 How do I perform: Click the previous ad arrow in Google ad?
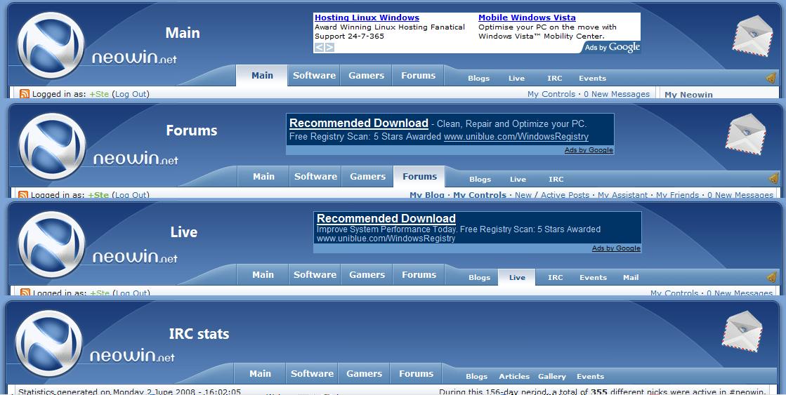[320, 48]
